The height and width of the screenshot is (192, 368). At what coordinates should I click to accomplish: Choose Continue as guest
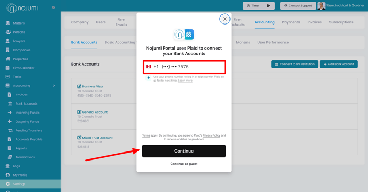coord(184,164)
